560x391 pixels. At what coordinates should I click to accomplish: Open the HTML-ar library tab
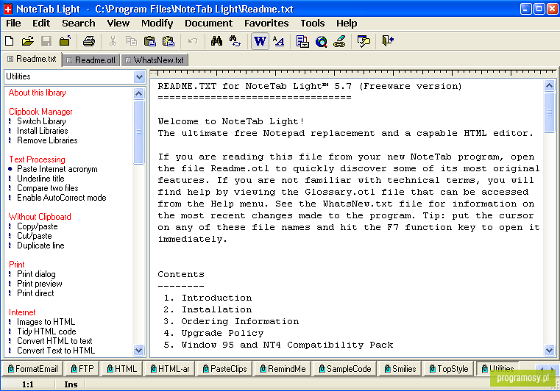[x=170, y=369]
